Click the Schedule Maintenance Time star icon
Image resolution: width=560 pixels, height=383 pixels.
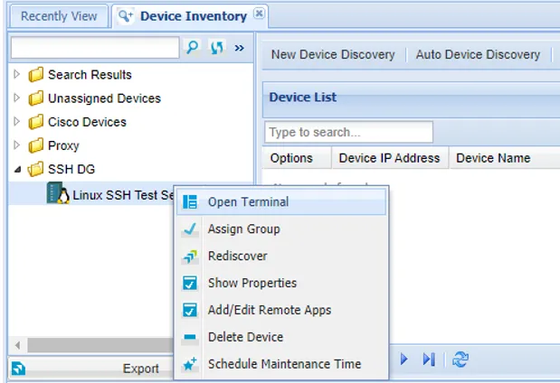click(190, 364)
